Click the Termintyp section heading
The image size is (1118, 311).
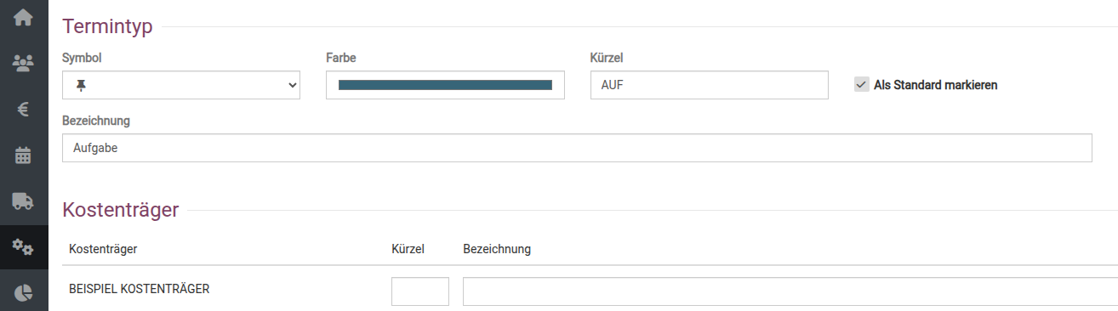pyautogui.click(x=107, y=27)
